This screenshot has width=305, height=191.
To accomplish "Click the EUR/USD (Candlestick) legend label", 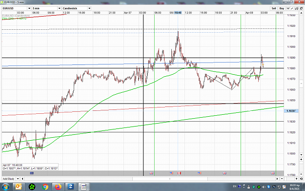I will [16, 16].
